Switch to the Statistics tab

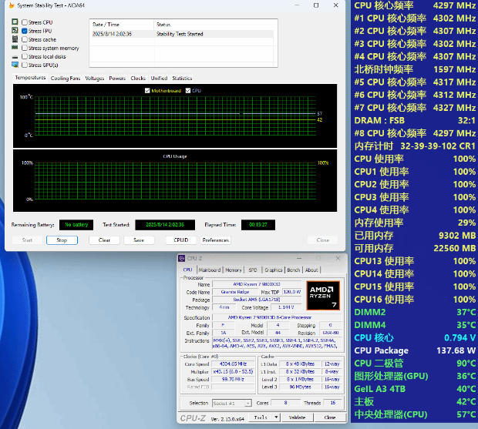point(182,79)
